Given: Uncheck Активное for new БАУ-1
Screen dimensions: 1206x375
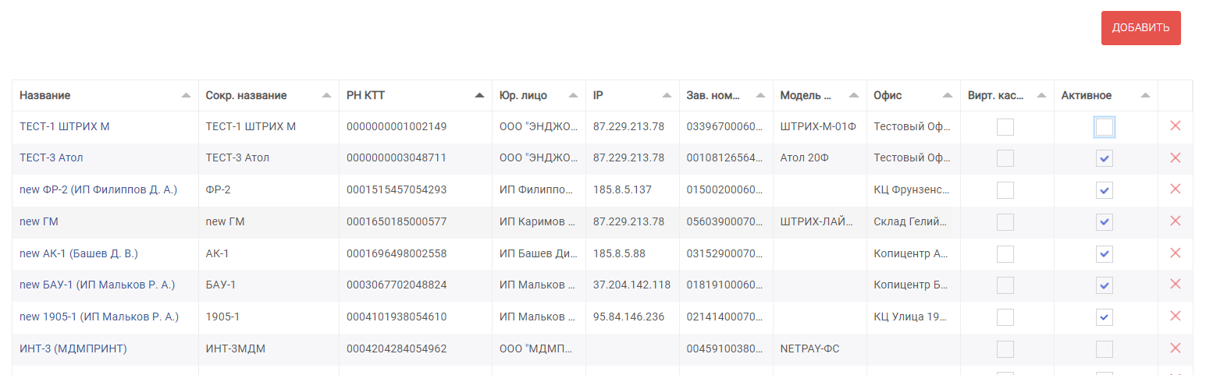Looking at the screenshot, I should point(1105,285).
